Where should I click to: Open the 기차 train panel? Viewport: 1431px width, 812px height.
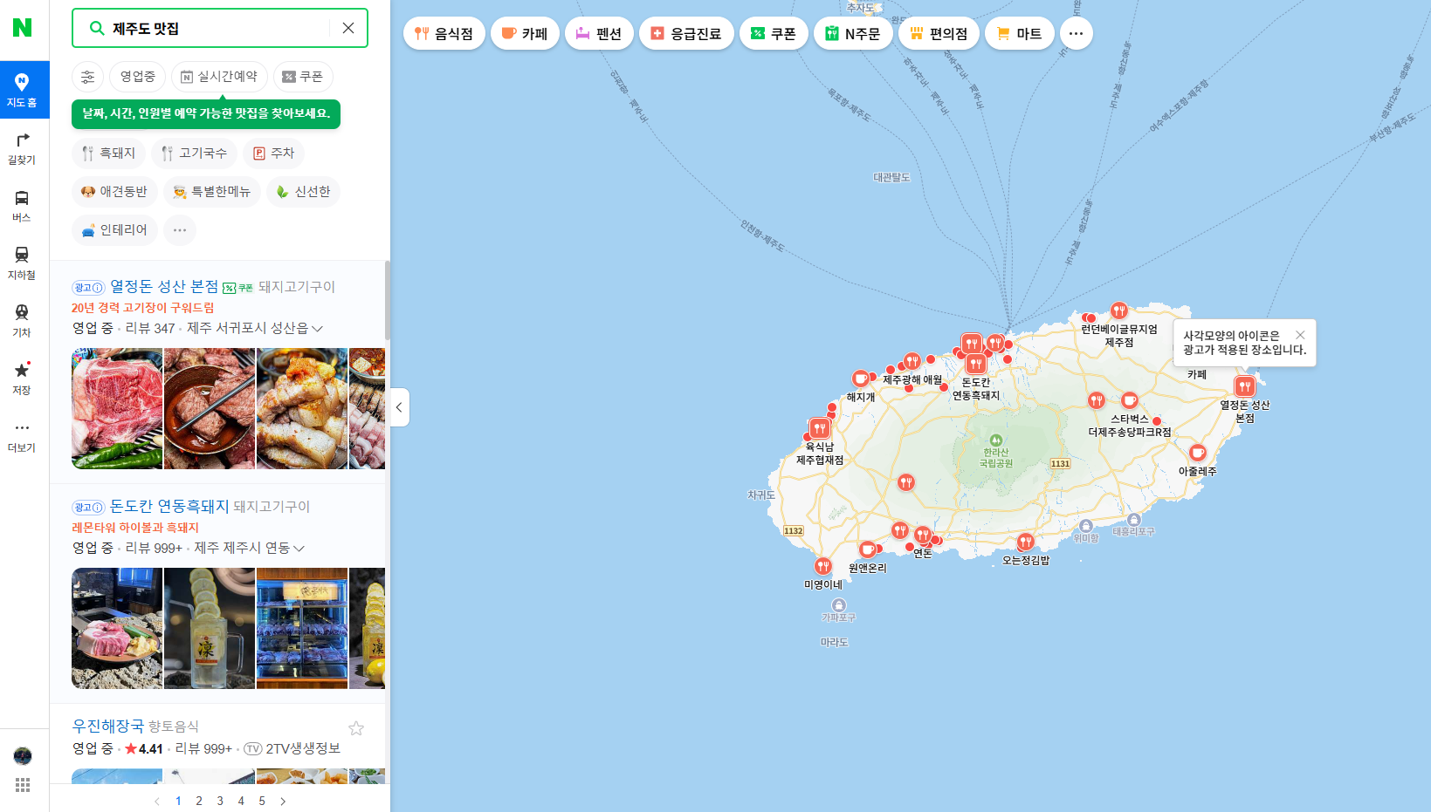tap(23, 321)
